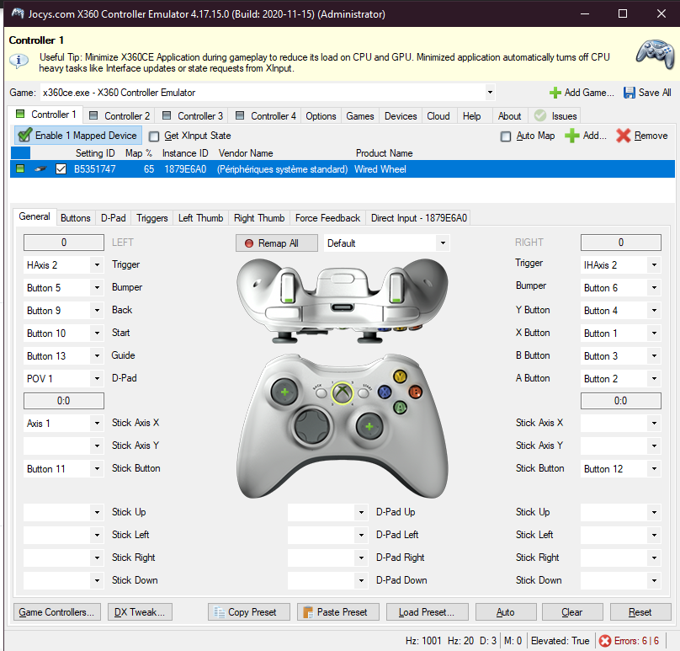Image resolution: width=680 pixels, height=651 pixels.
Task: Click the app icon in the title bar
Action: click(18, 13)
